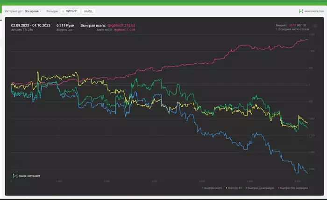This screenshot has width=327, height=200.
Task: Open the 'Все время' date interval dropdown
Action: 33,11
